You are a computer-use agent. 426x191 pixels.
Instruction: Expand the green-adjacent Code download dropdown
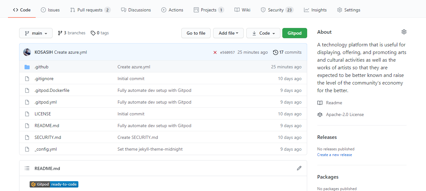pos(263,33)
